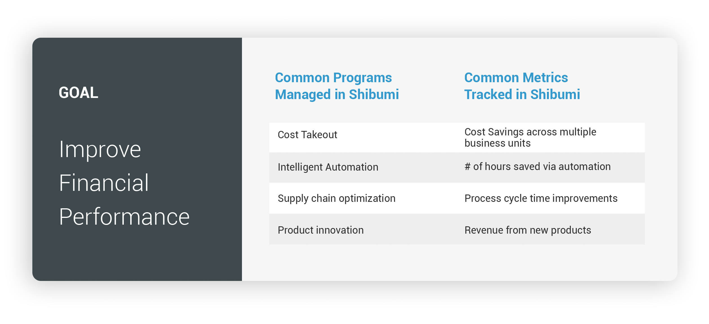Click the word Performance in the goal
This screenshot has height=324, width=709.
click(x=124, y=217)
